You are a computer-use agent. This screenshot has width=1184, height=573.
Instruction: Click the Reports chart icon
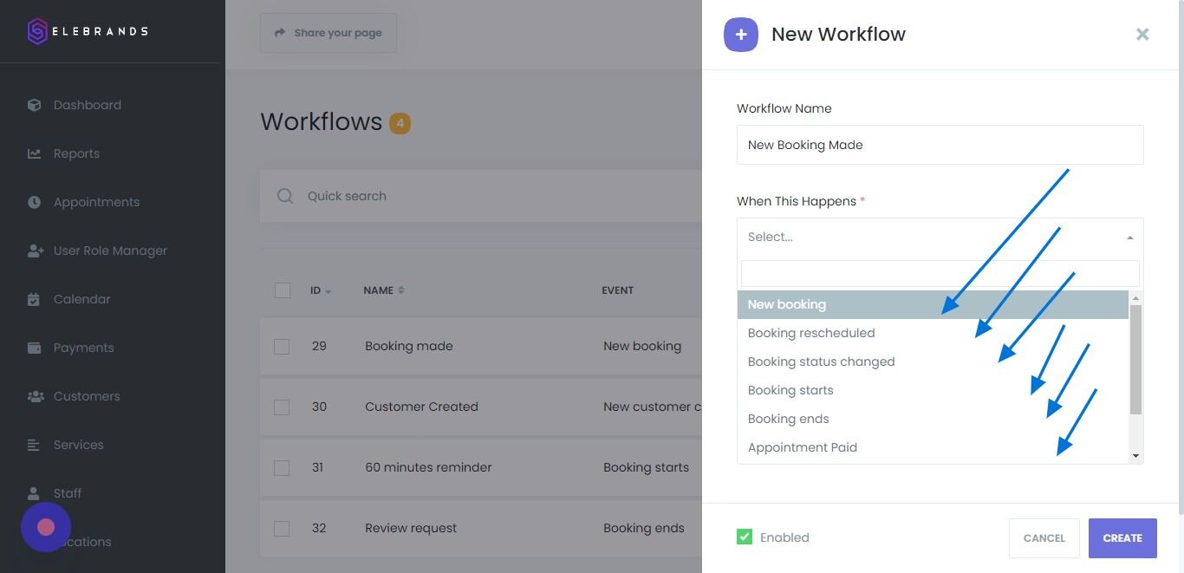pyautogui.click(x=35, y=153)
